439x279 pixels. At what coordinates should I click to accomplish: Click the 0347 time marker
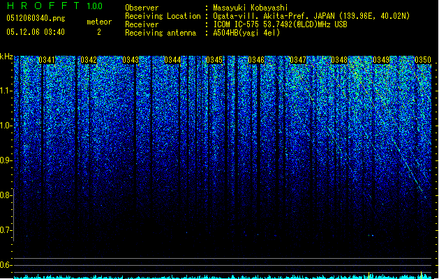tap(298, 60)
